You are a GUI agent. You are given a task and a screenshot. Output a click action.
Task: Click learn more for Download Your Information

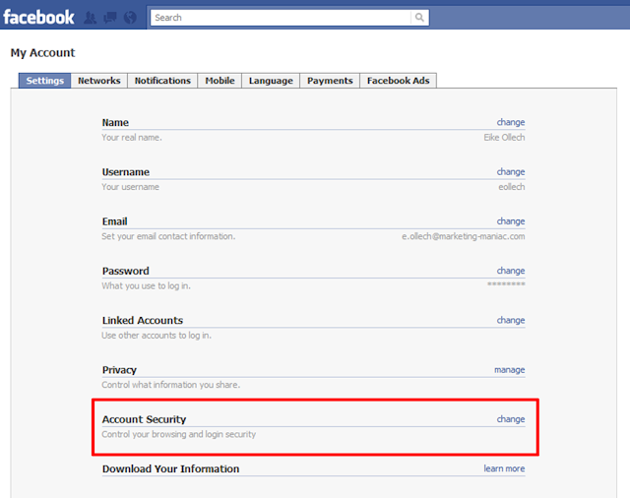coord(504,468)
